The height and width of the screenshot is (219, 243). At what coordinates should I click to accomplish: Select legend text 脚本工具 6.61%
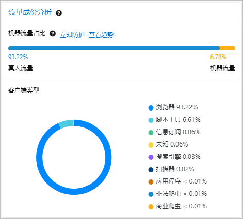click(178, 120)
